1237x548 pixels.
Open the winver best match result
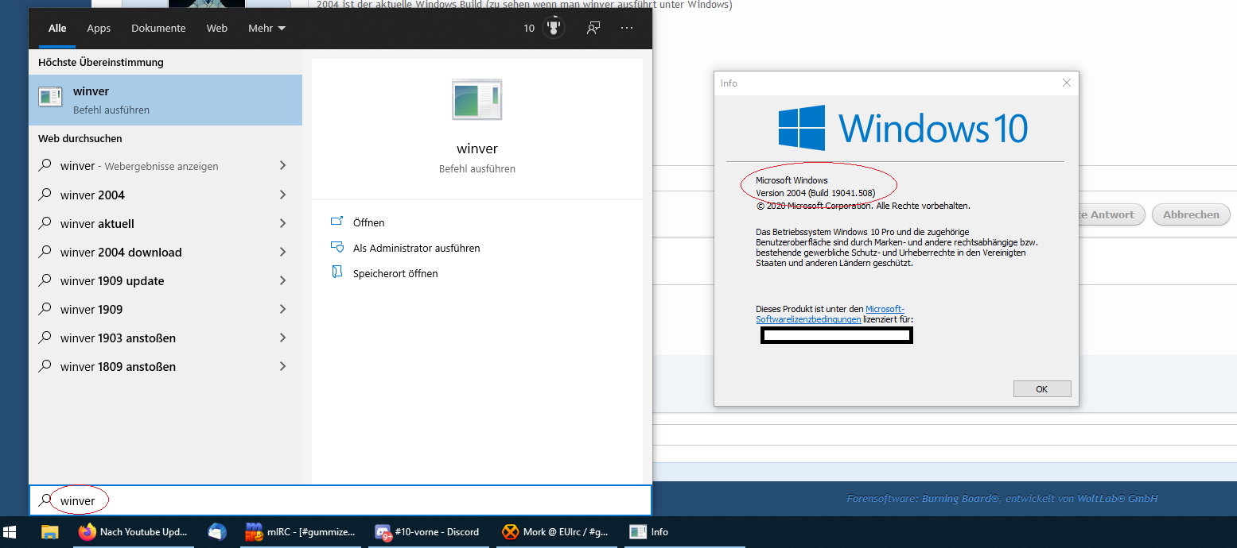(x=165, y=100)
